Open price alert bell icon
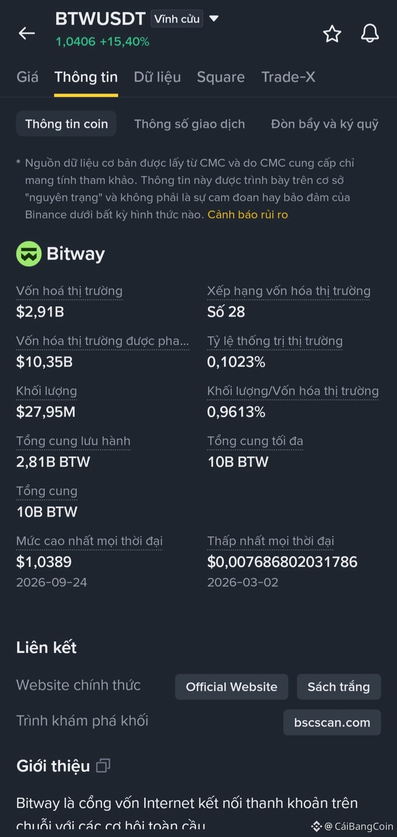Screen dimensions: 397x837 pyautogui.click(x=370, y=33)
